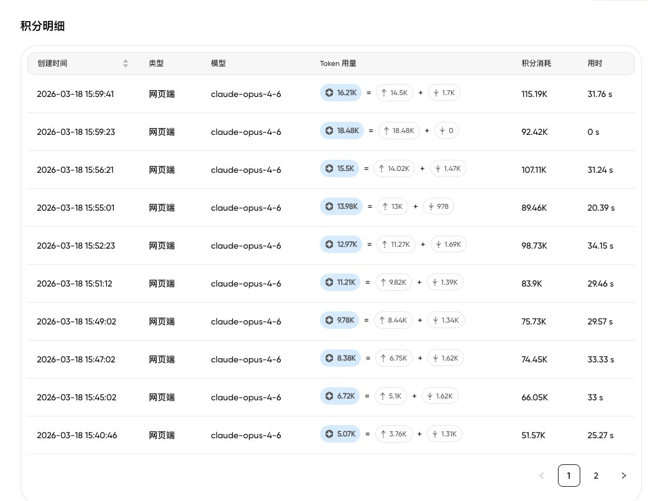Select timestamp 2026-03-18 15:49:02
648x501 pixels.
(76, 321)
